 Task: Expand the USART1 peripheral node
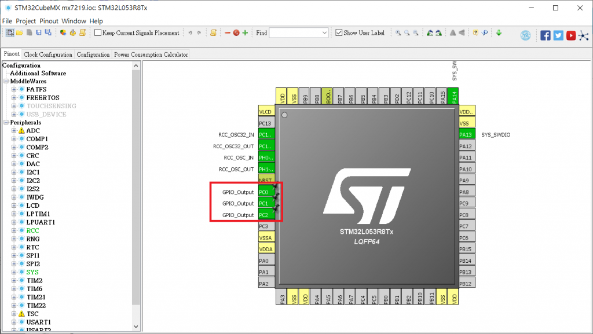14,322
